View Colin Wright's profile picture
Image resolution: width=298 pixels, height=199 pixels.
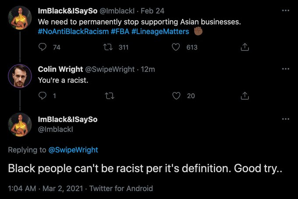click(20, 76)
